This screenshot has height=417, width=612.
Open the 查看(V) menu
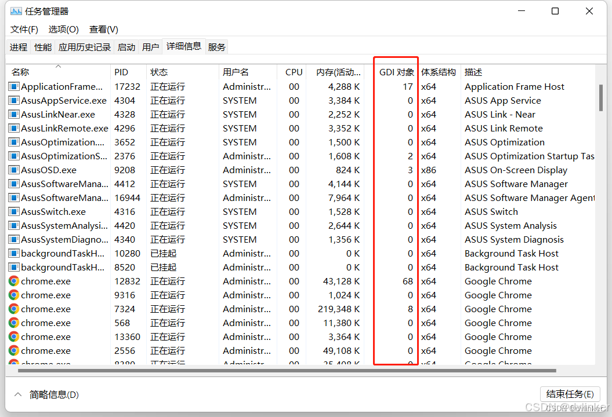tap(104, 30)
